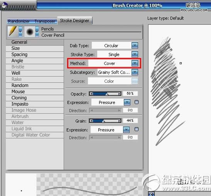Click the Opacity slider left arrow
The image size is (211, 196).
point(91,94)
